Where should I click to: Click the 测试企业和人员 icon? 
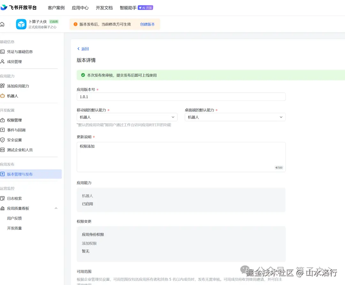(x=3, y=150)
